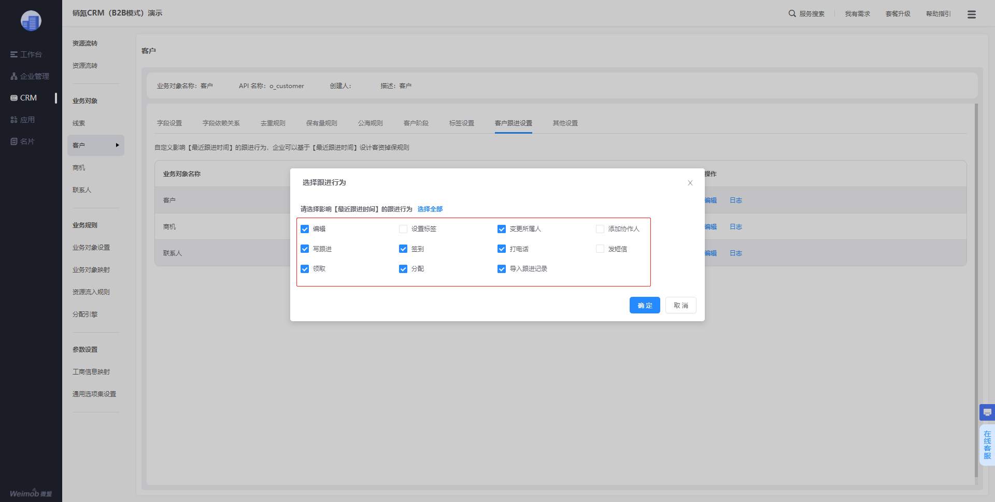This screenshot has height=502, width=995.
Task: Open 资源流转 submenu item
Action: [x=85, y=66]
